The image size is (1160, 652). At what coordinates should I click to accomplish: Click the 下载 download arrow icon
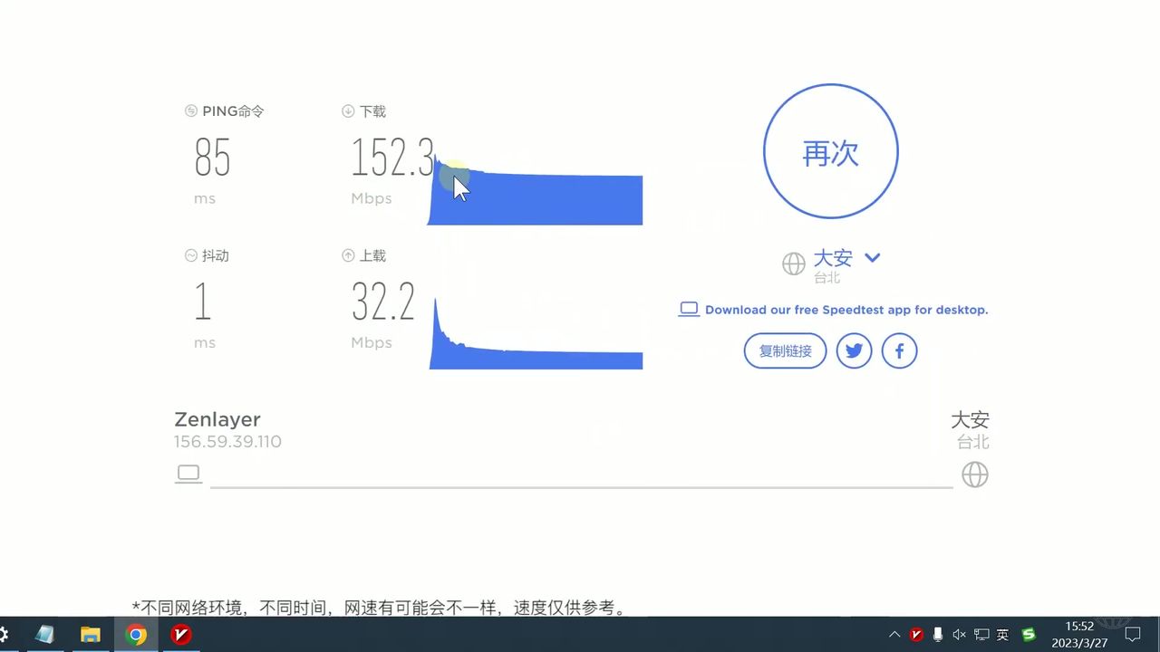click(x=349, y=110)
